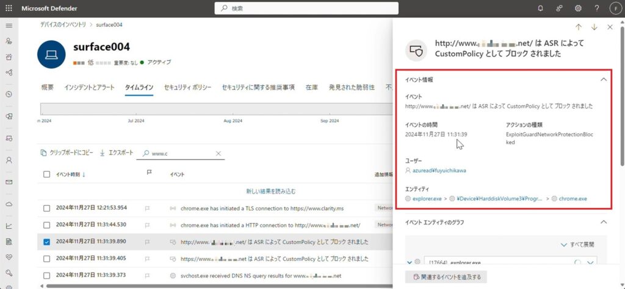Click the flag column header icon

point(150,173)
